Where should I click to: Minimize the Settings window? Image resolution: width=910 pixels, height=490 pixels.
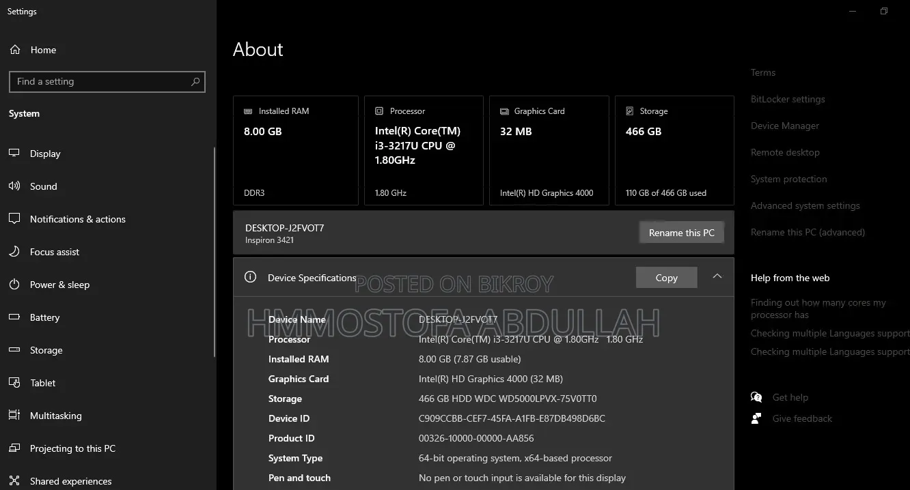click(853, 11)
